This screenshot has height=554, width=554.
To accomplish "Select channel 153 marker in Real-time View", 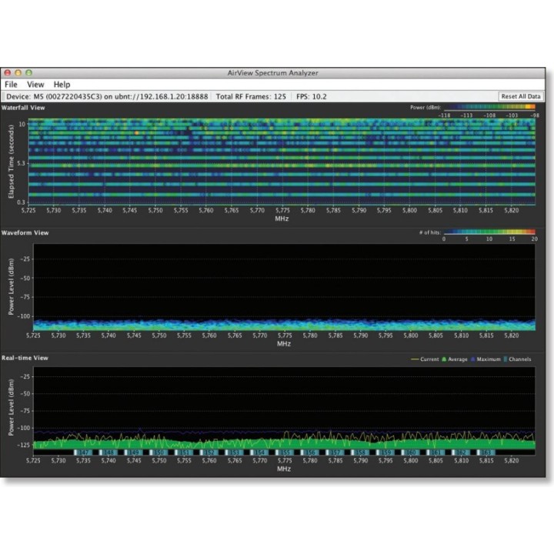I will point(234,452).
